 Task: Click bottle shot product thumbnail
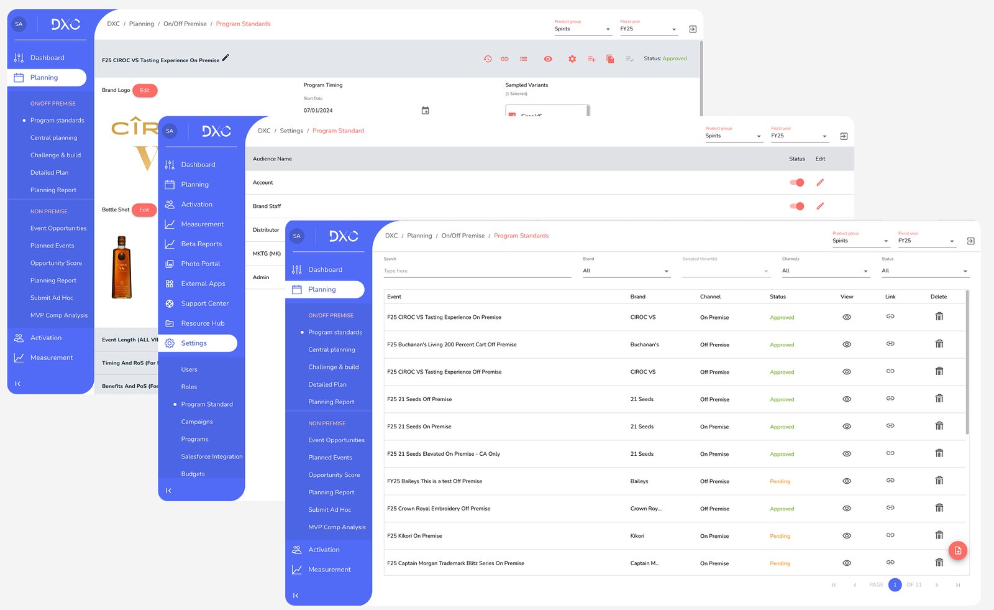122,267
